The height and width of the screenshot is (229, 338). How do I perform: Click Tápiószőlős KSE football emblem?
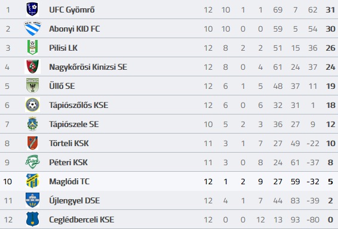[x=32, y=105]
